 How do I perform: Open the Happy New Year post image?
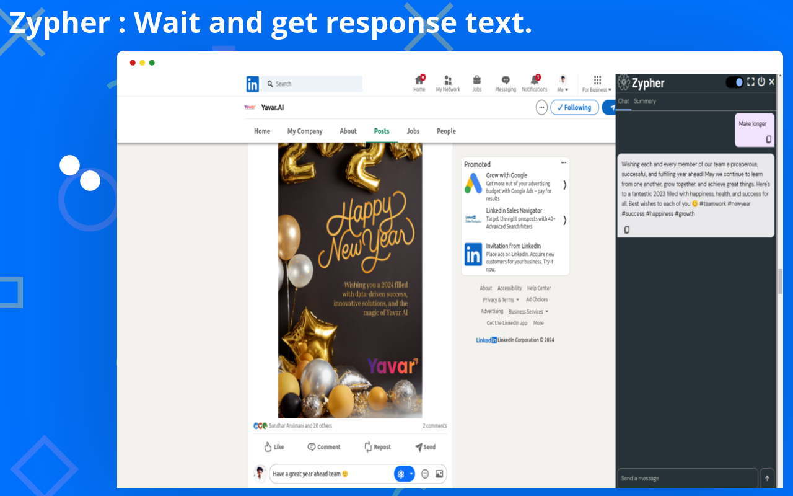(x=350, y=280)
